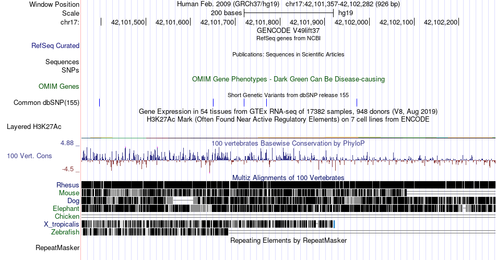Click the blue end marker of X_tropicalis alignment
The height and width of the screenshot is (260, 496).
point(334,224)
